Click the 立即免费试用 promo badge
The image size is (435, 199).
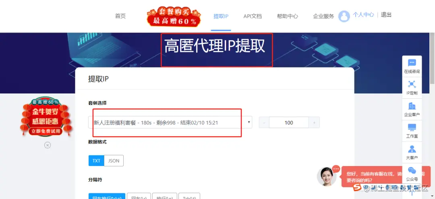47,132
